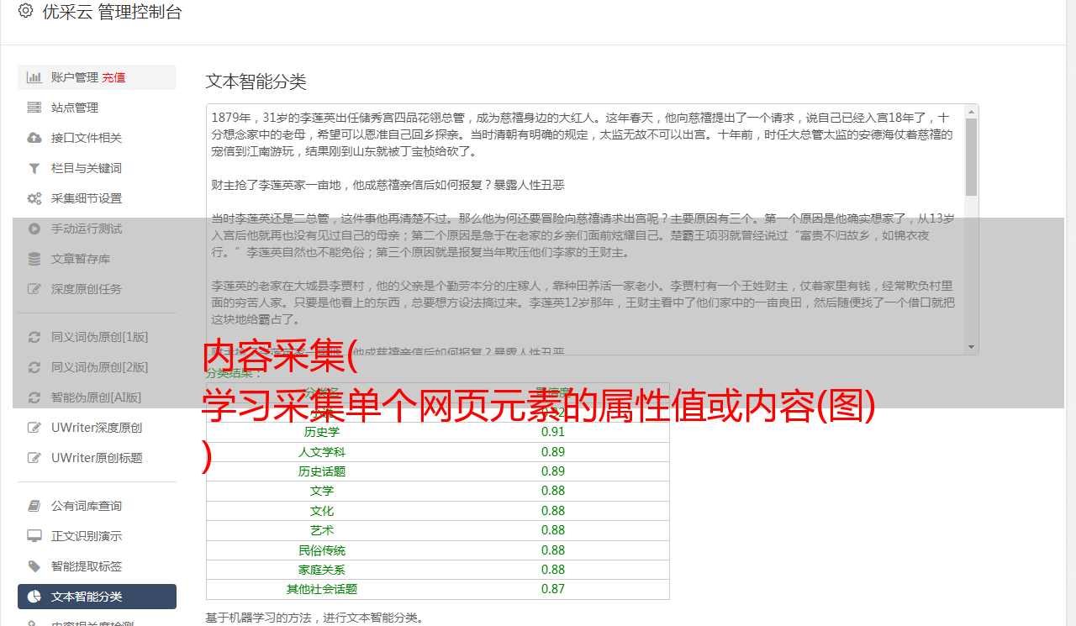Click the 历史话题 category cell
Viewport: 1076px width, 626px height.
click(x=322, y=471)
